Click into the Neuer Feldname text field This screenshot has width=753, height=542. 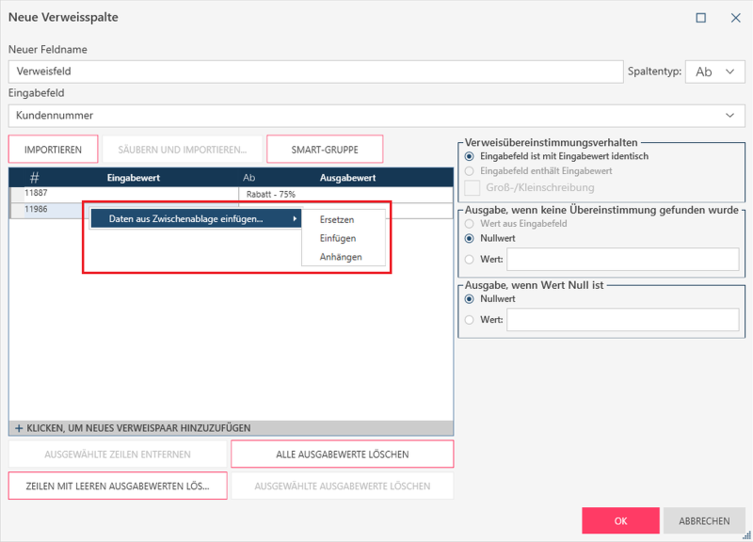(315, 72)
